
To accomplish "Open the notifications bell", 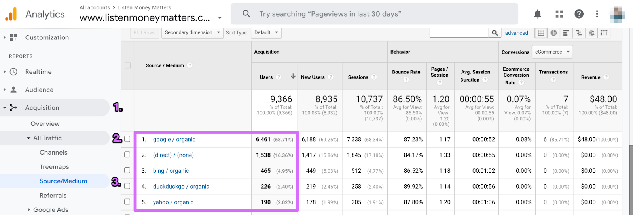I will 538,14.
